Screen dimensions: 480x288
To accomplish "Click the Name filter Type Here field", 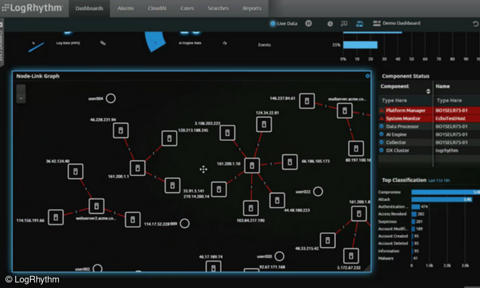I will (x=457, y=100).
